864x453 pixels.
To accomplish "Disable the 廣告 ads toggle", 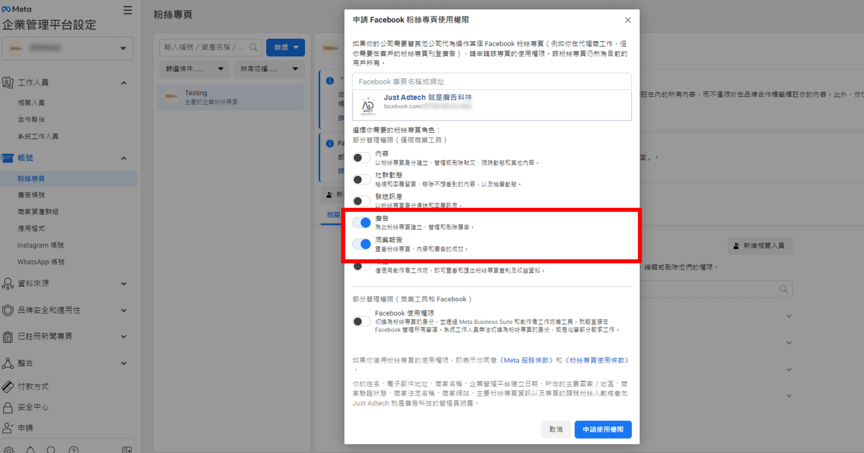I will pos(362,222).
